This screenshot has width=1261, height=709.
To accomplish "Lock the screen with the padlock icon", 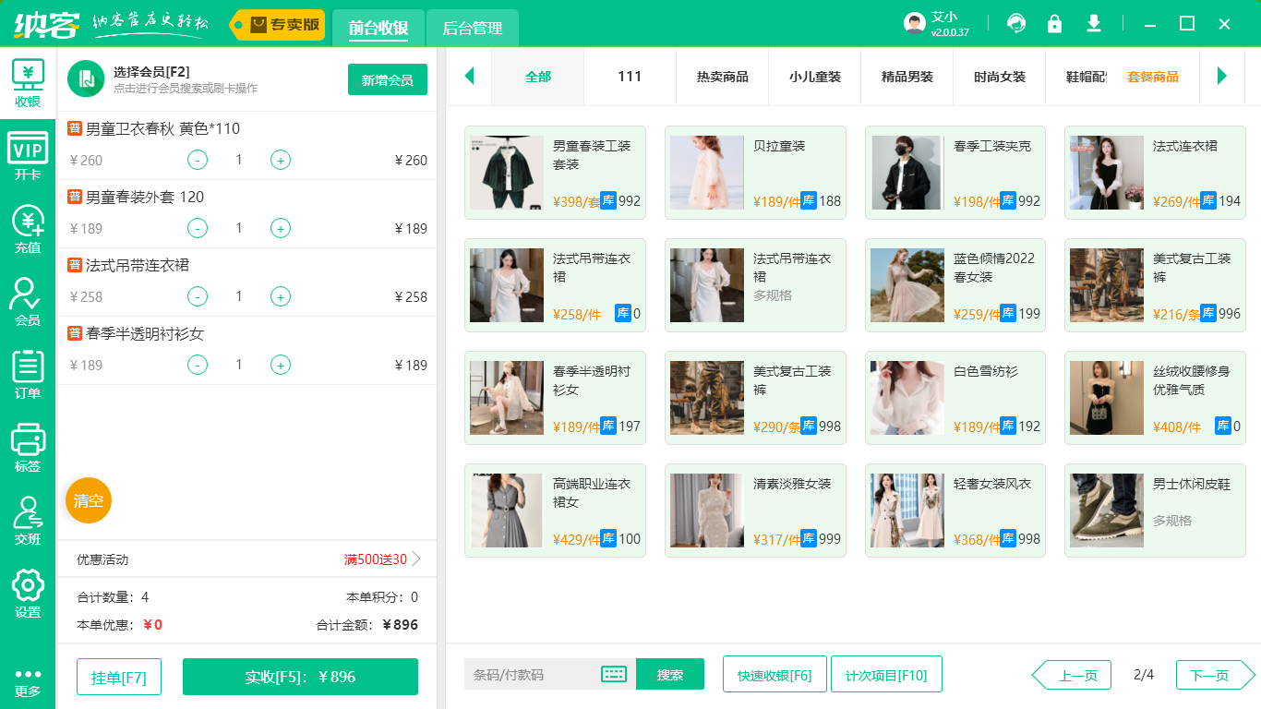I will click(x=1054, y=24).
